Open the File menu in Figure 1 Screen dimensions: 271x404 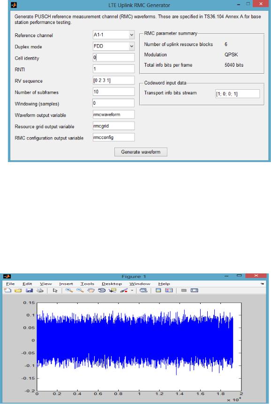click(x=10, y=284)
